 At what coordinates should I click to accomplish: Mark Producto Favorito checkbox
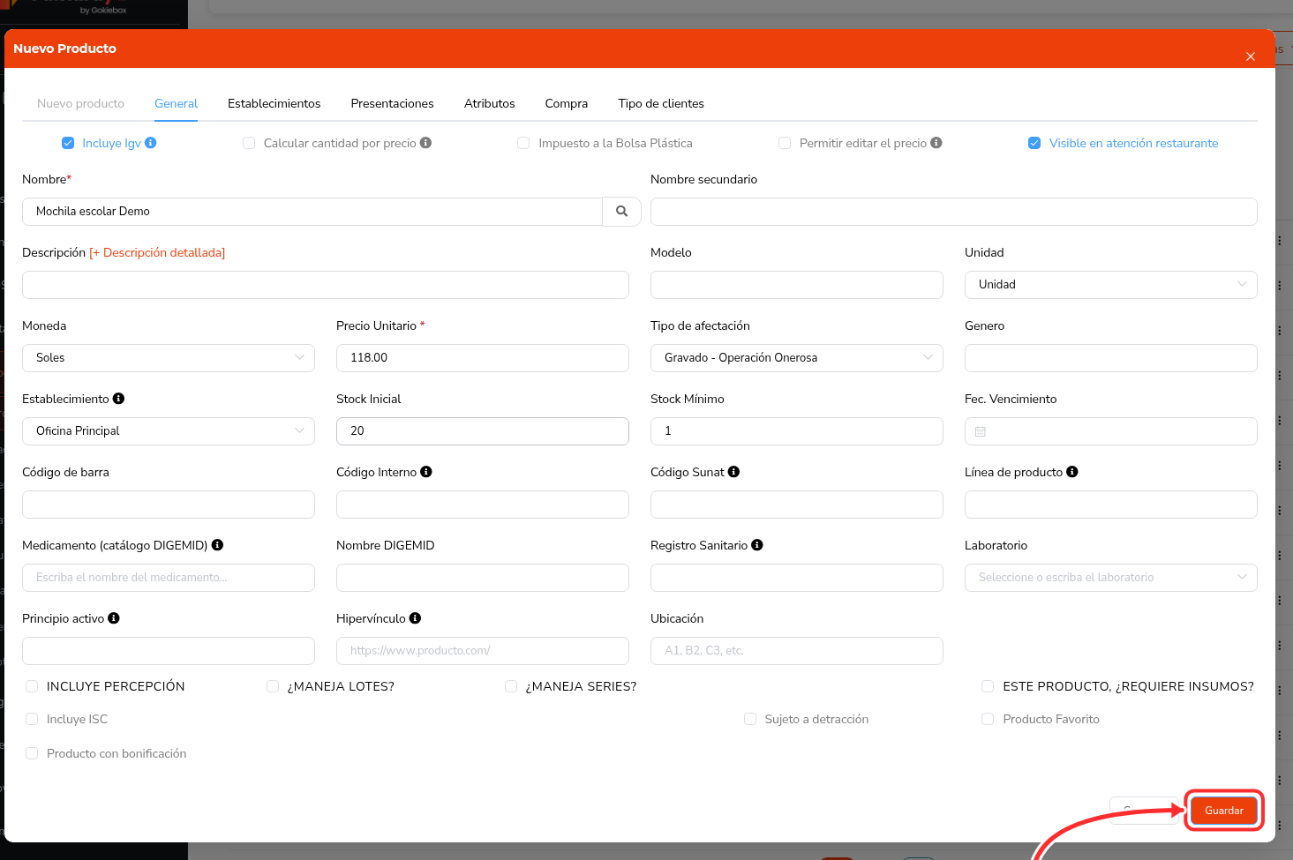(x=988, y=719)
